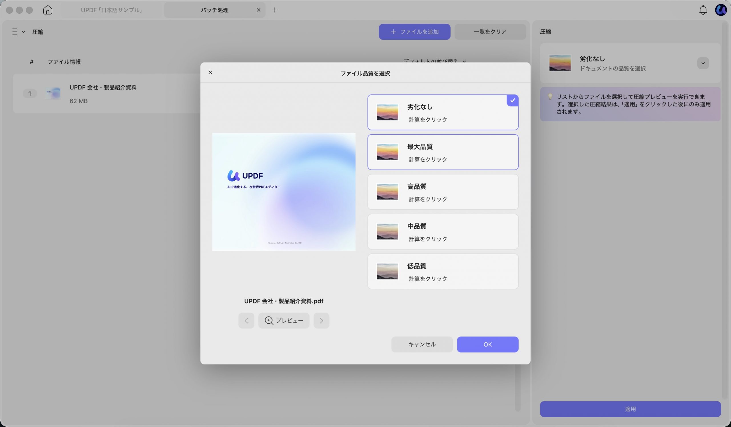Open the notifications bell
The height and width of the screenshot is (427, 731).
703,10
